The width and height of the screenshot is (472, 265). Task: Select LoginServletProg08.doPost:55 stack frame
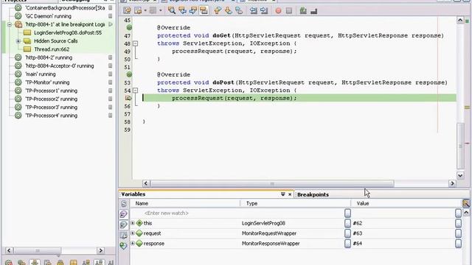pyautogui.click(x=68, y=32)
